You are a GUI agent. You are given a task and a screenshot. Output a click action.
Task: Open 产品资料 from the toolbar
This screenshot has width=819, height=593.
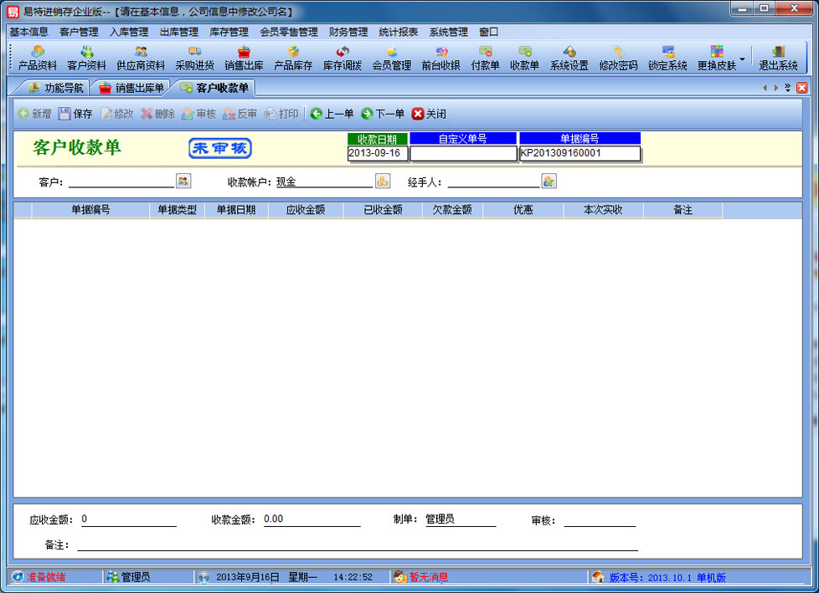point(37,58)
